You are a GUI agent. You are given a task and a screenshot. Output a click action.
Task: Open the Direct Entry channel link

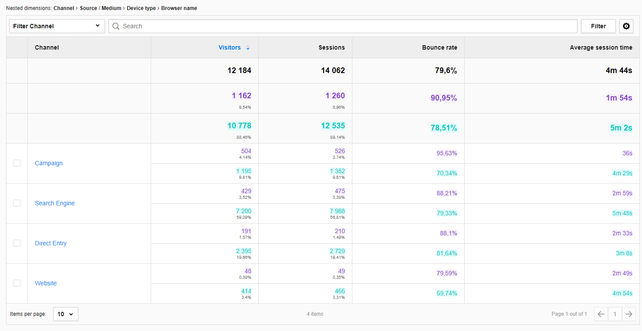click(51, 243)
